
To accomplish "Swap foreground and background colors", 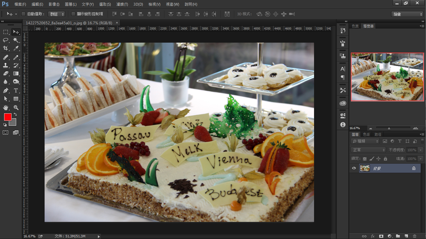I will pos(15,115).
